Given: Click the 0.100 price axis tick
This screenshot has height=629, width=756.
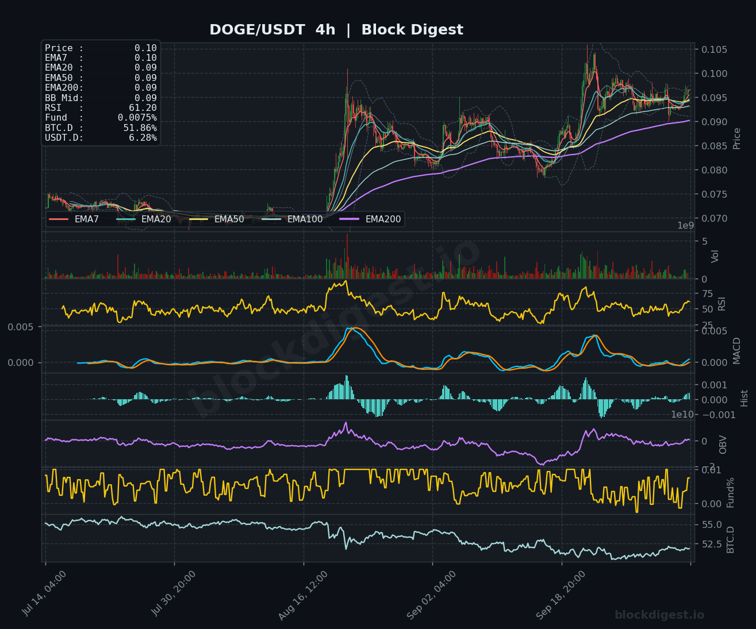Looking at the screenshot, I should pyautogui.click(x=714, y=74).
